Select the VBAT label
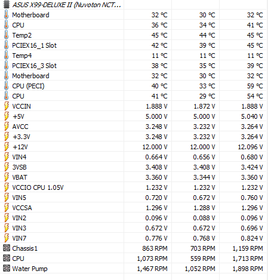 20,177
